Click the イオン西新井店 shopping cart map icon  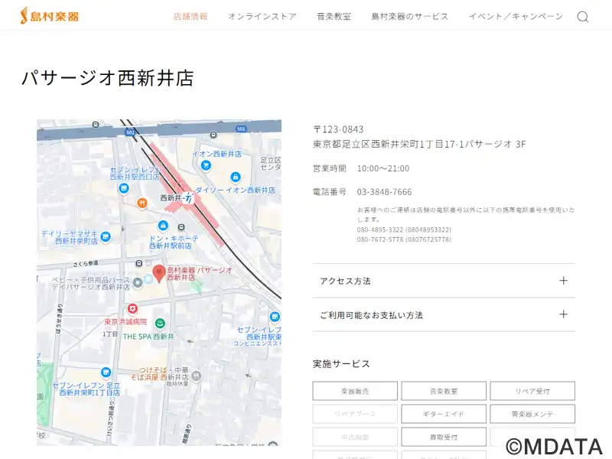[x=206, y=165]
